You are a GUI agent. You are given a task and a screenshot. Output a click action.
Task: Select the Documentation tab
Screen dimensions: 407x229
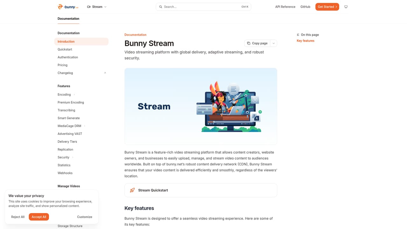68,18
